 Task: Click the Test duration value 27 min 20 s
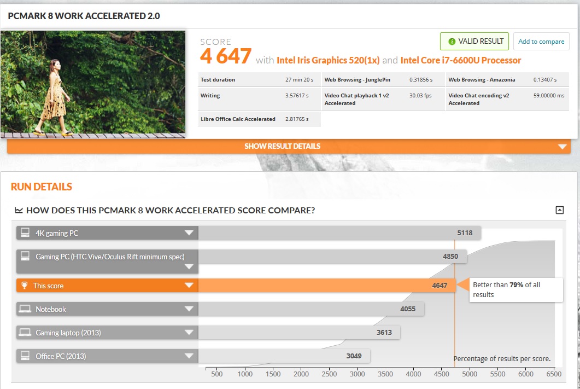[299, 79]
